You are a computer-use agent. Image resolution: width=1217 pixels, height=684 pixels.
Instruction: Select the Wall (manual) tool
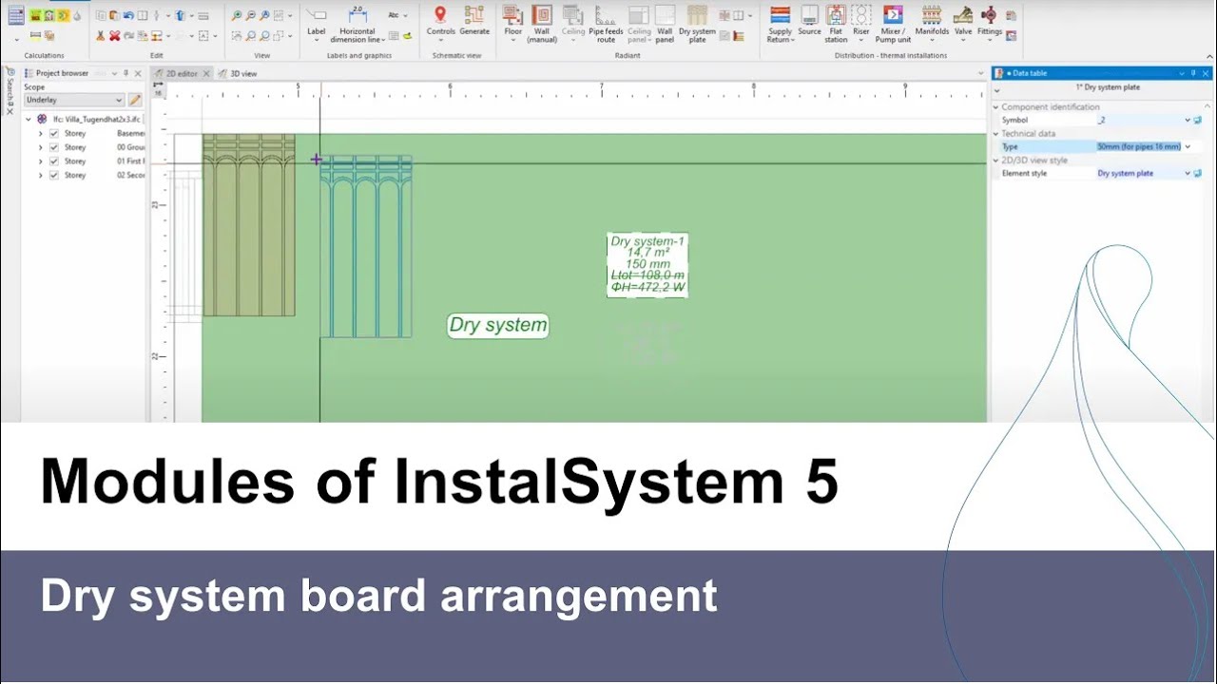(x=542, y=26)
